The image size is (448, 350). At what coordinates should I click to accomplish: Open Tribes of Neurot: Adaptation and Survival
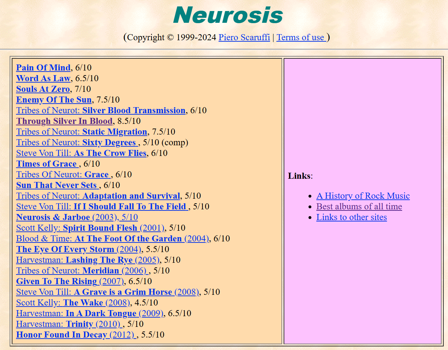point(98,196)
